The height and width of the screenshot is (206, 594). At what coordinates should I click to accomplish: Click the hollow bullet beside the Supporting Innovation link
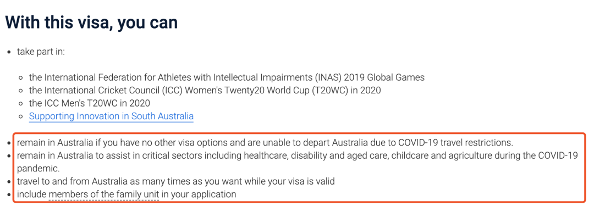[x=21, y=116]
